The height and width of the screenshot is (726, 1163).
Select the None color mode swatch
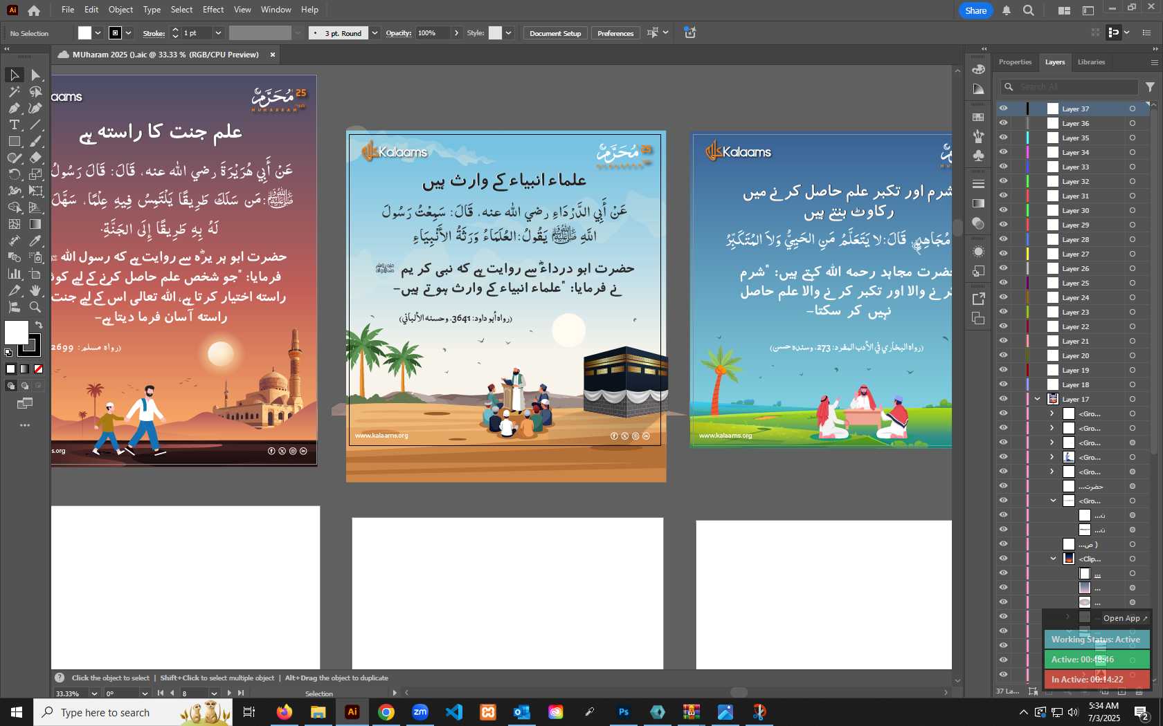tap(39, 369)
